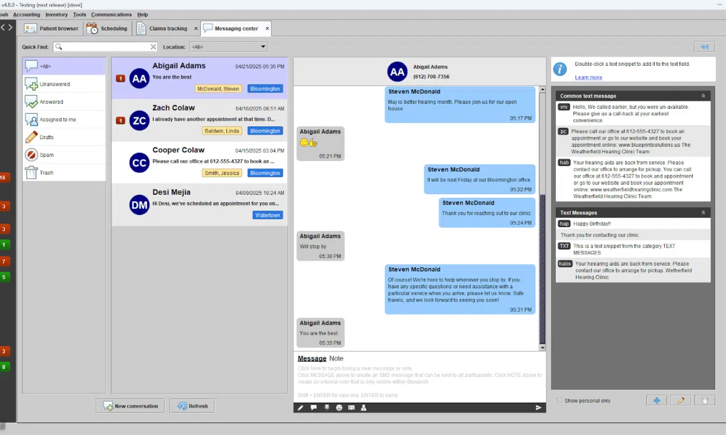This screenshot has width=726, height=435.
Task: Click the DM avatar for Desi Mejia
Action: [140, 205]
